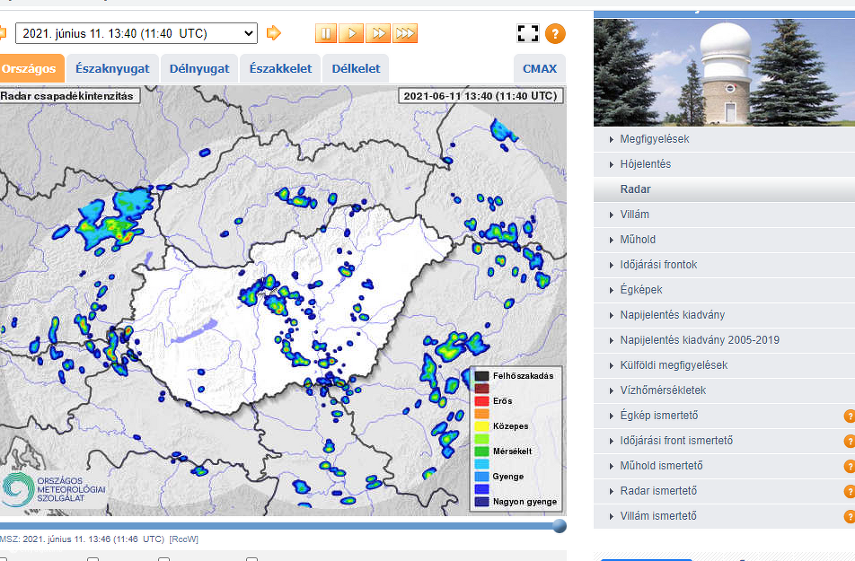This screenshot has width=855, height=561.
Task: Click the Radar csapadékintenzitás label
Action: click(69, 96)
